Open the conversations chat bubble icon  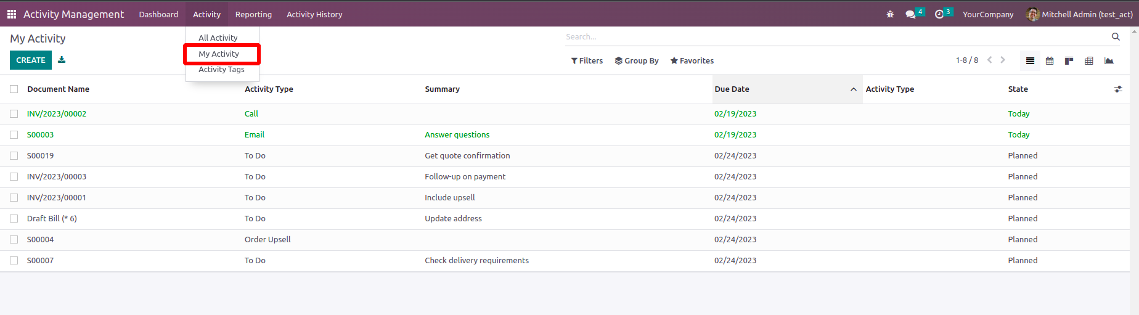coord(910,14)
